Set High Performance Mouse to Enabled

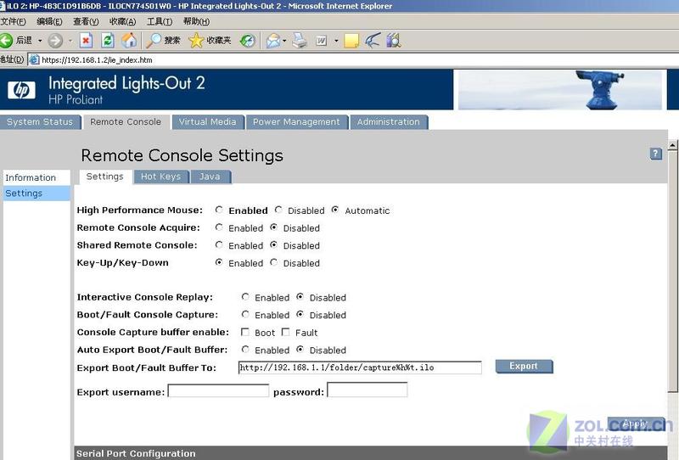pyautogui.click(x=219, y=210)
